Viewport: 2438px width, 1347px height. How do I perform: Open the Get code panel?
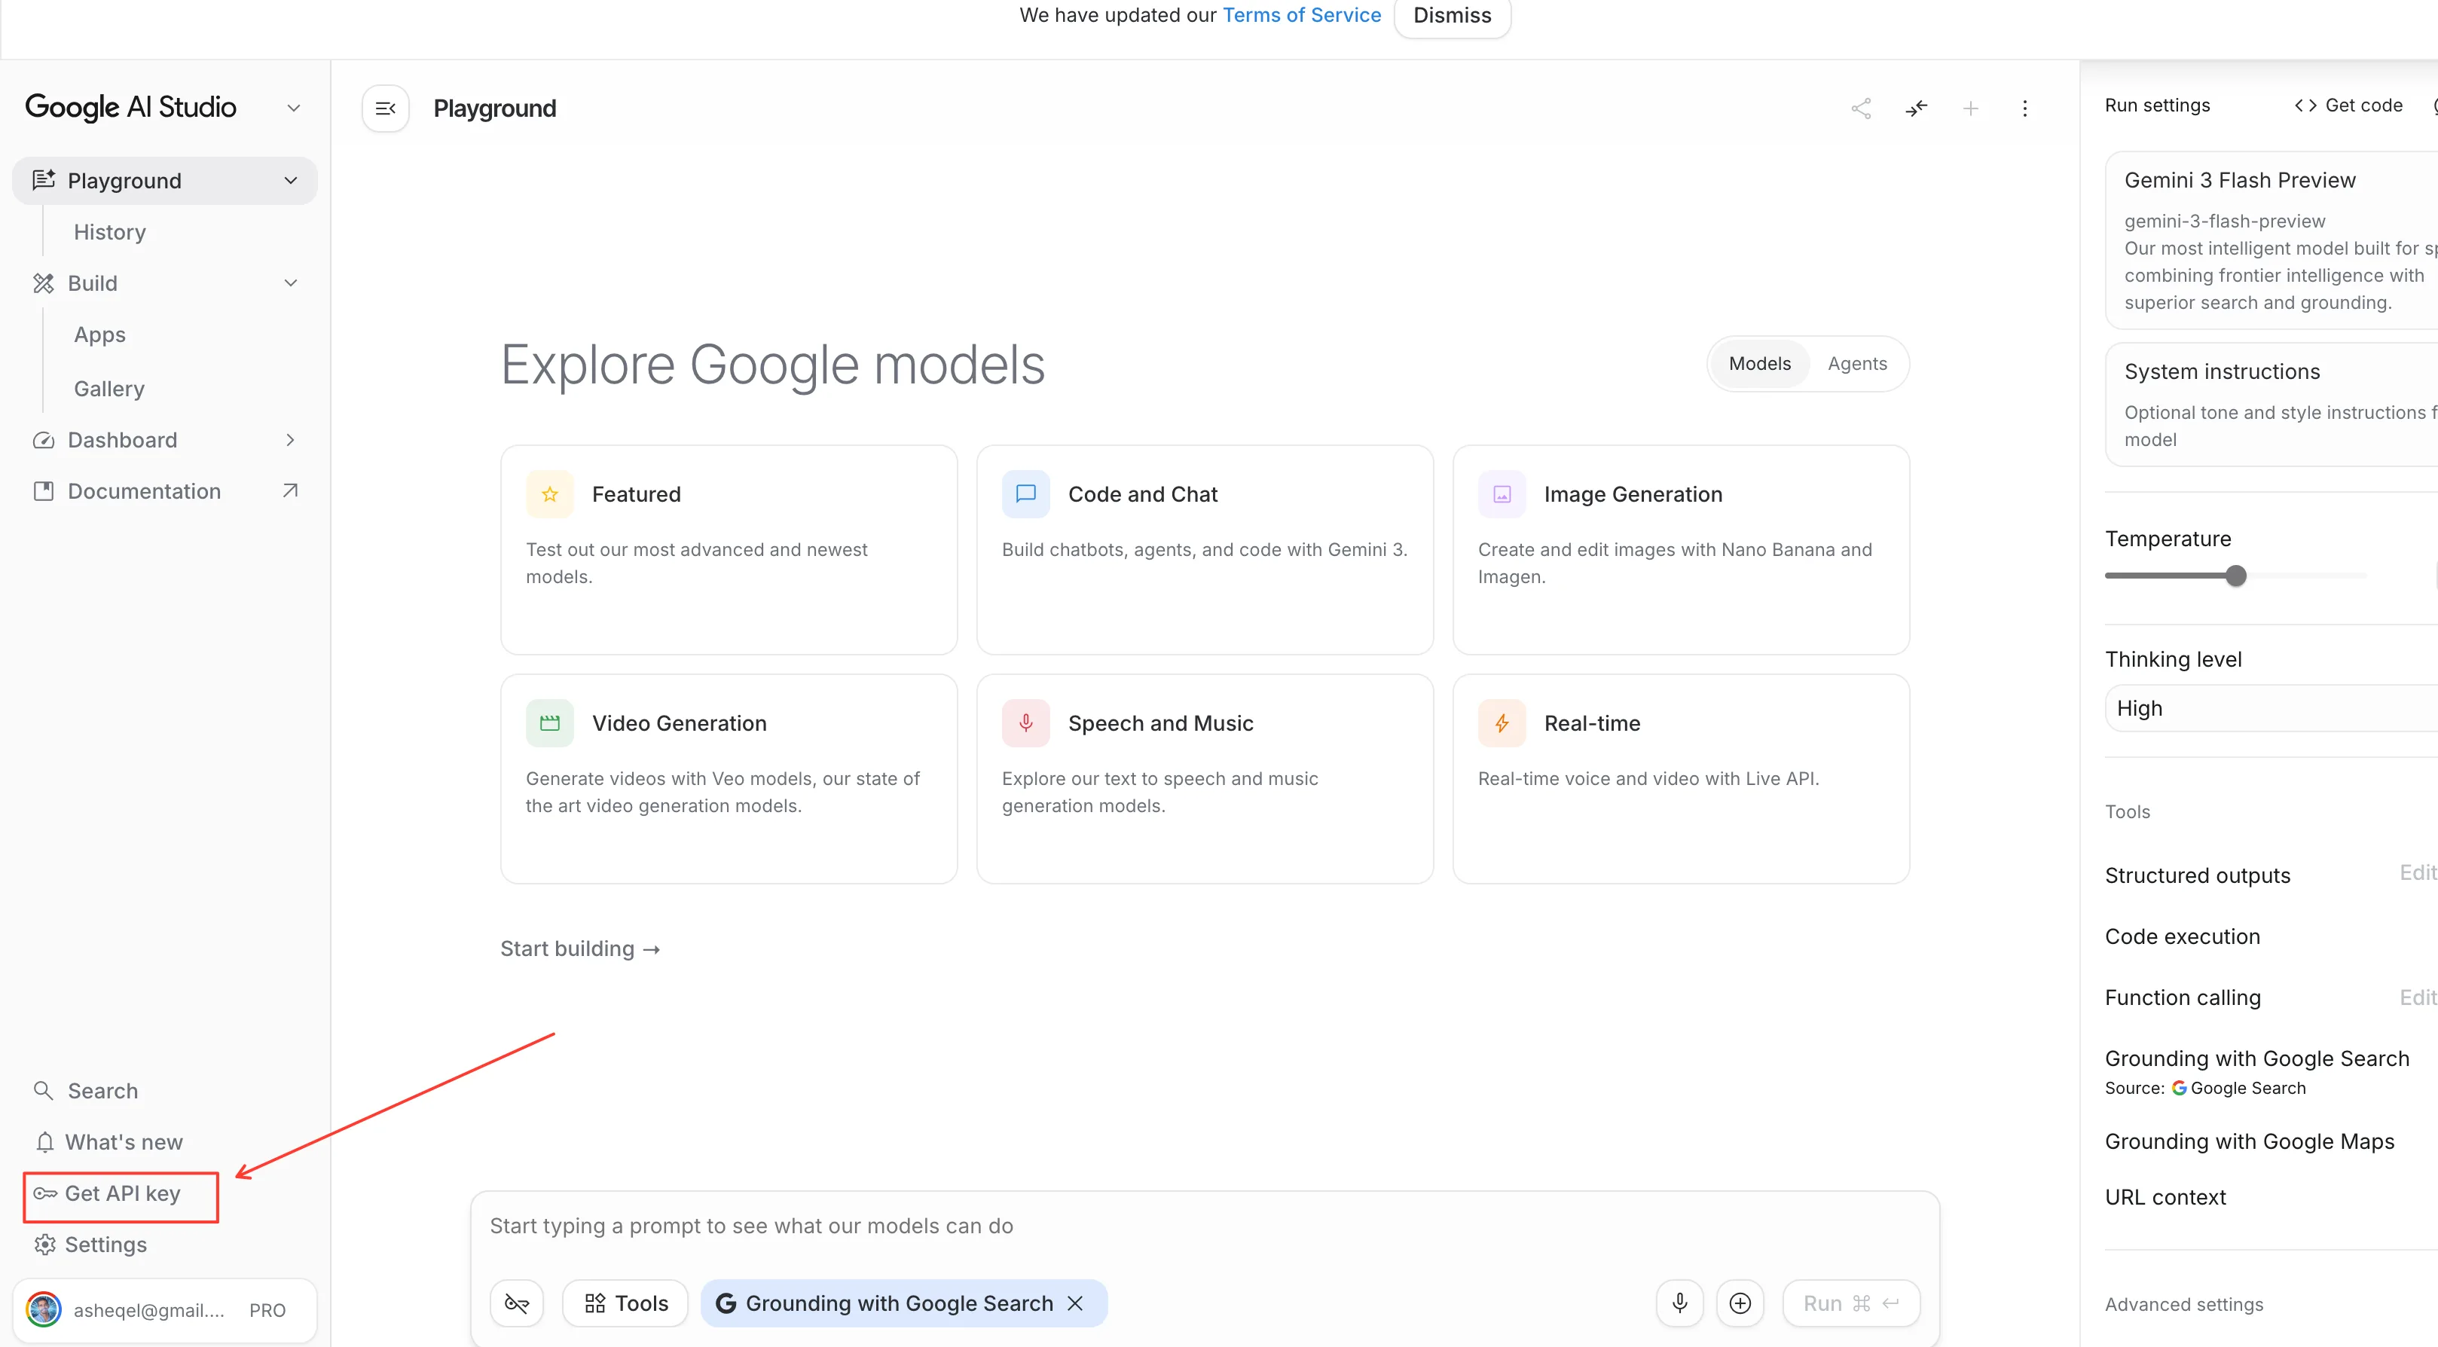[2348, 105]
